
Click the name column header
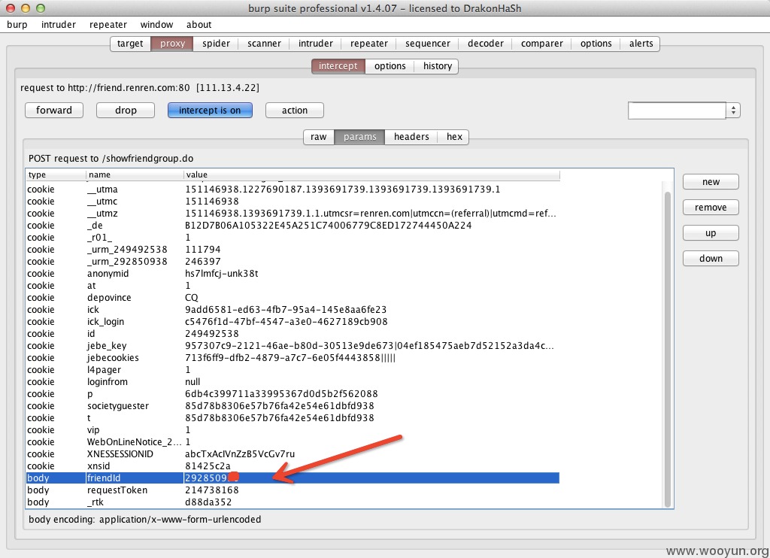click(x=135, y=175)
